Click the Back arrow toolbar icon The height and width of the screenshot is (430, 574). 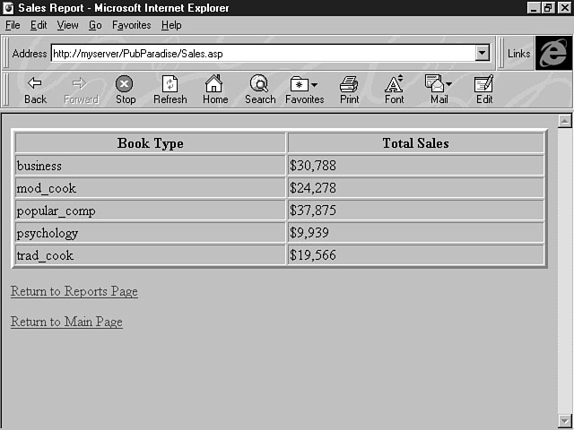[x=35, y=89]
